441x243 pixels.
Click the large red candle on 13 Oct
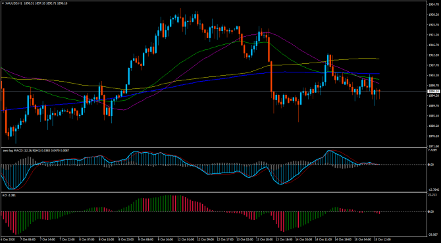(x=271, y=76)
